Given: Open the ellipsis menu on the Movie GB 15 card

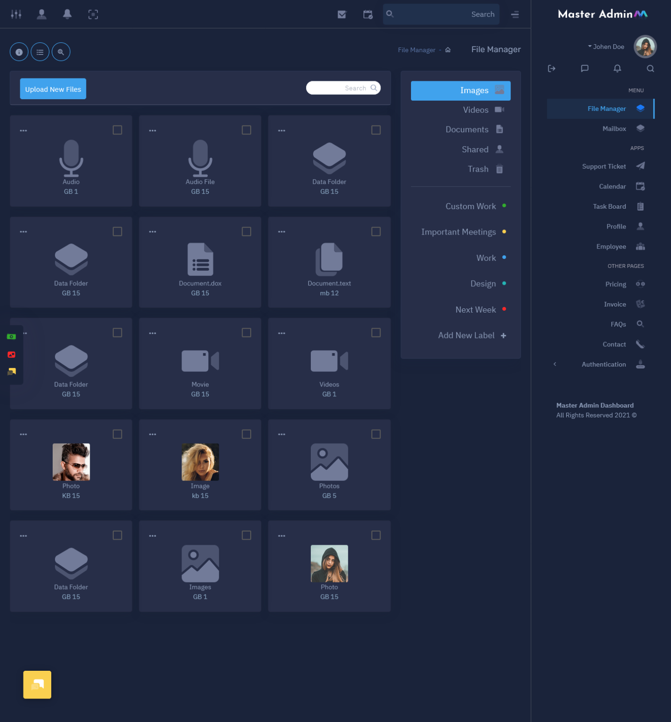Looking at the screenshot, I should tap(152, 332).
